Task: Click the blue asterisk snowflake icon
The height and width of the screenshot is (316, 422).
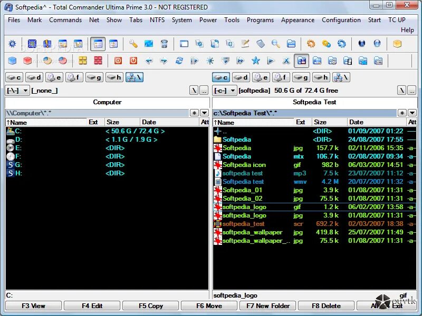Action: coord(209,61)
